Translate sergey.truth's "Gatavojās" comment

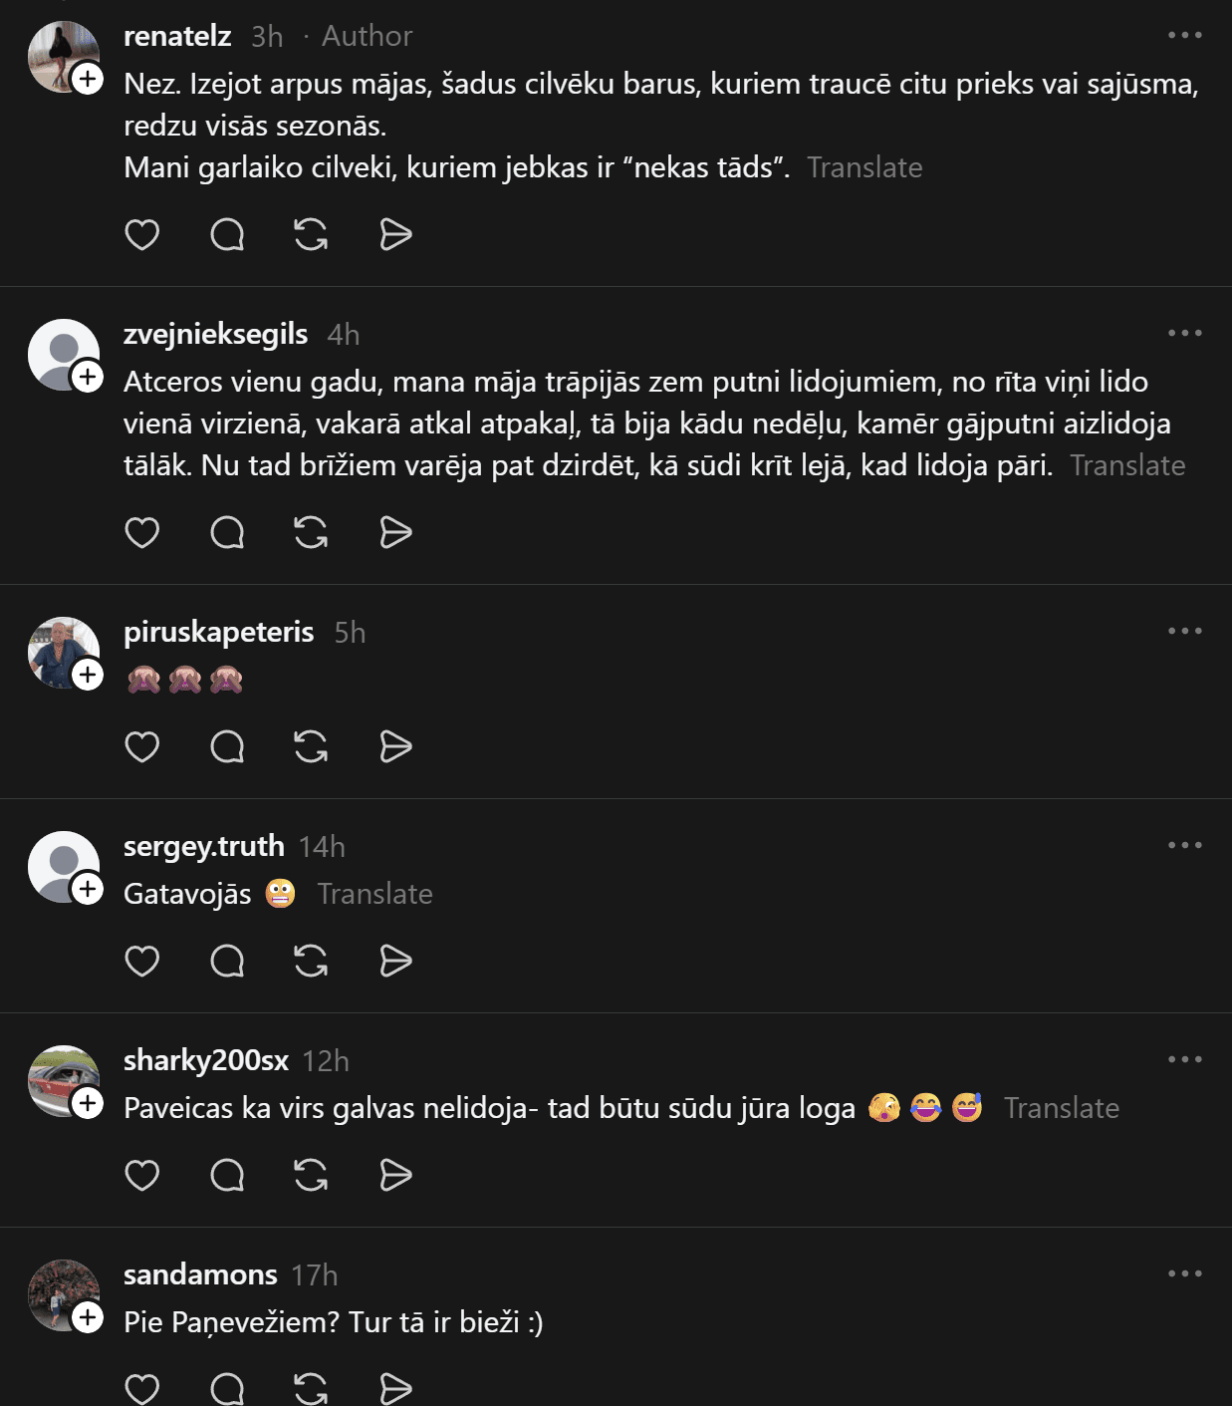pyautogui.click(x=374, y=894)
